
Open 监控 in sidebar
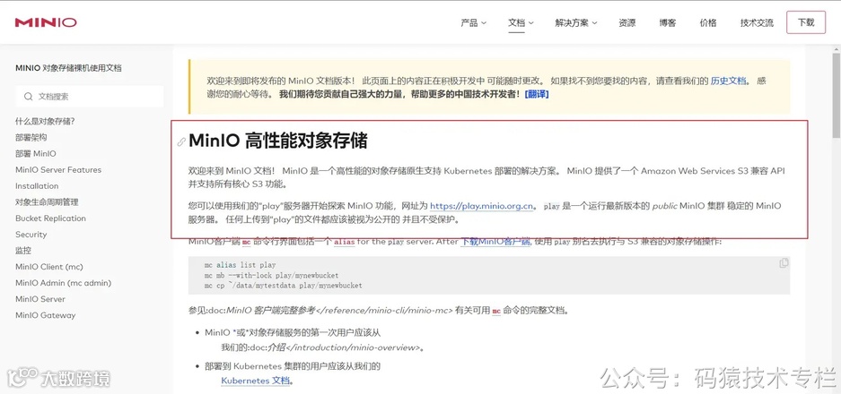(23, 251)
